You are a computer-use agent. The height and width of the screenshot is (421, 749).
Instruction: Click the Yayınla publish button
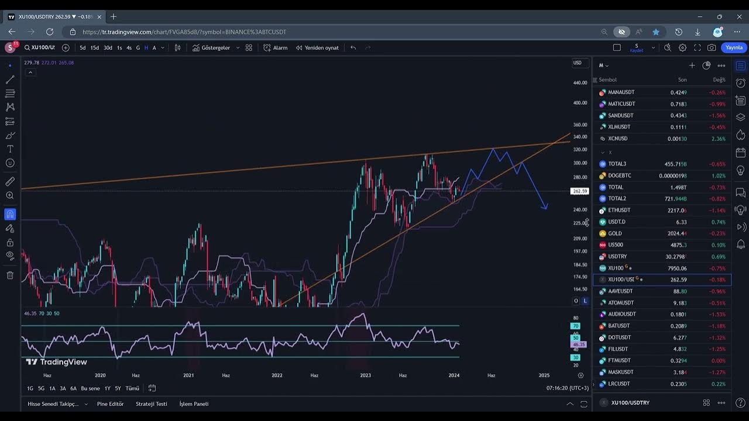point(733,48)
